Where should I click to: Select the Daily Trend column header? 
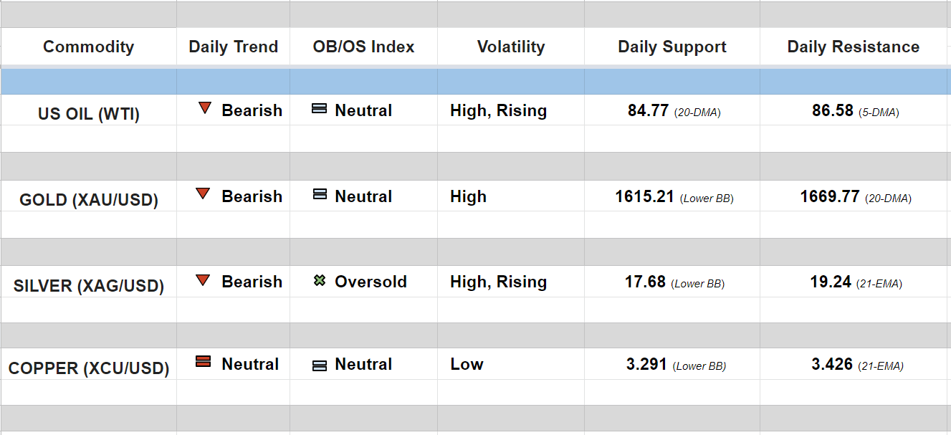pyautogui.click(x=233, y=47)
